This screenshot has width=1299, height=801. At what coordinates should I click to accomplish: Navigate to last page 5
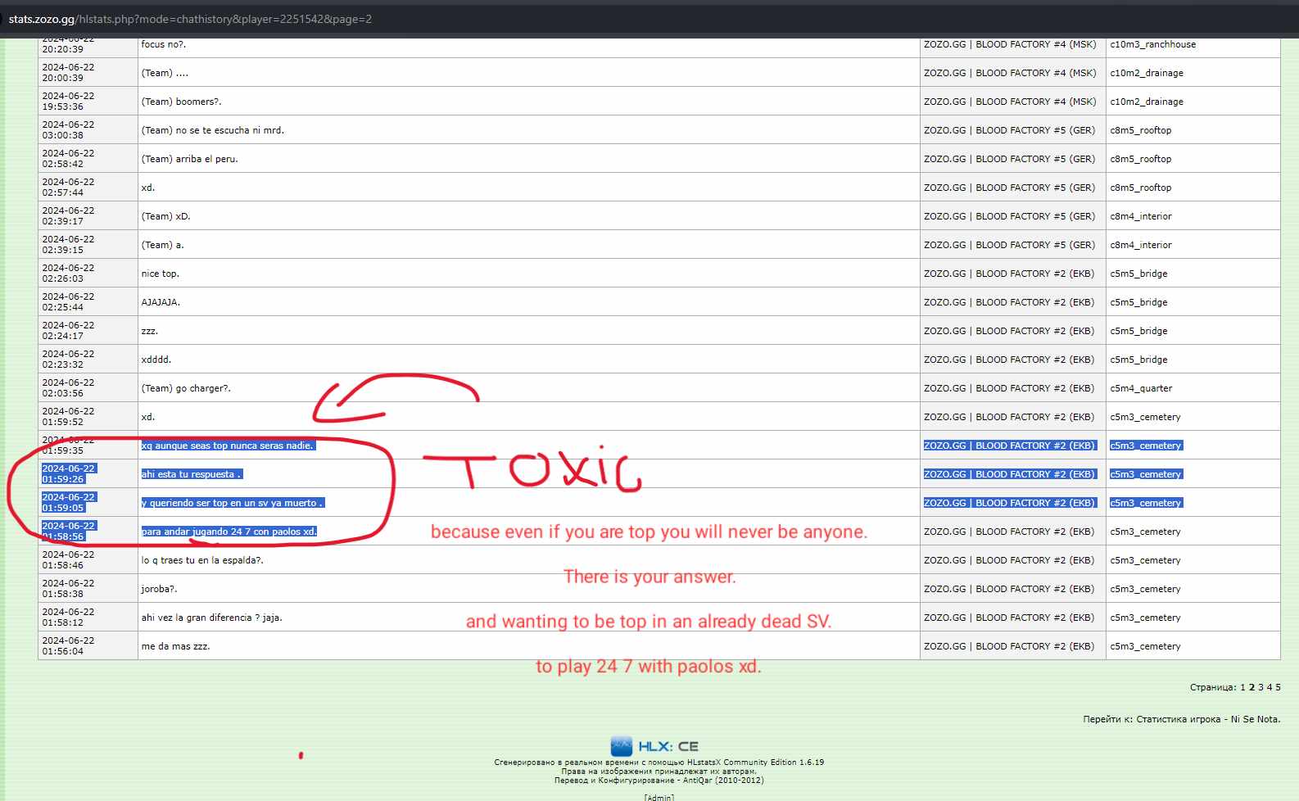tap(1278, 687)
